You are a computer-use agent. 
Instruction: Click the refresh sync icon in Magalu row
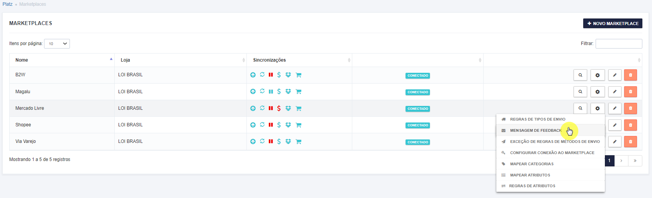click(x=262, y=91)
